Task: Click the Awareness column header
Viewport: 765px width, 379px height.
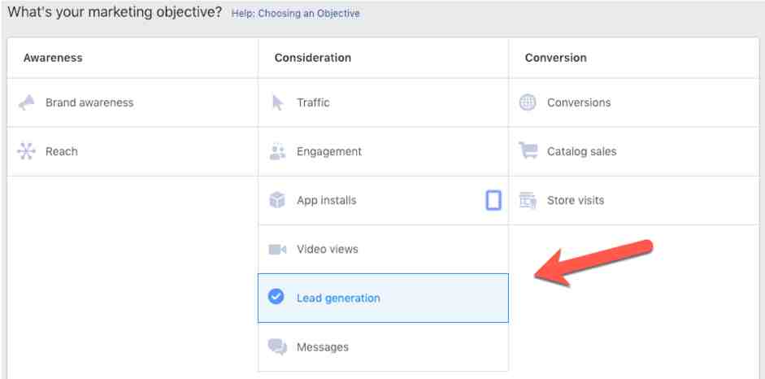Action: (53, 58)
